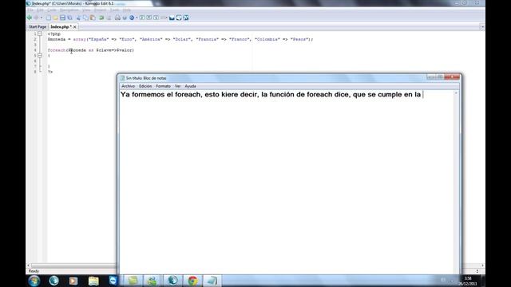The image size is (511, 287).
Task: Click the foreach keyword on line 4
Action: coord(57,50)
